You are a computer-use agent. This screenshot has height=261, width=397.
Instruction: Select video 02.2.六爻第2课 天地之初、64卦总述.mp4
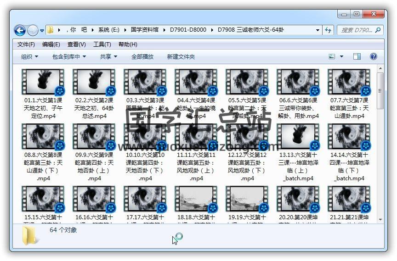pos(94,94)
